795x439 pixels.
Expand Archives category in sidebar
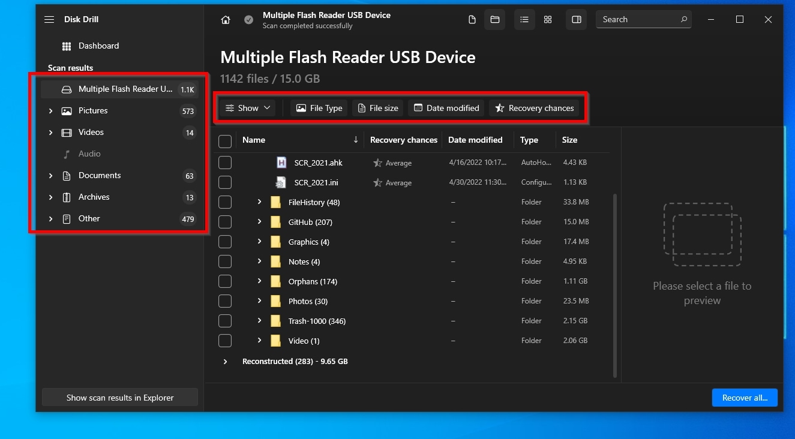[50, 197]
